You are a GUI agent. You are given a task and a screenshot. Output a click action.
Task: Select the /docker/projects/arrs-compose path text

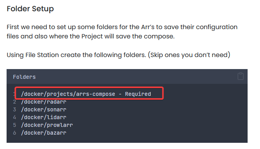tap(68, 94)
